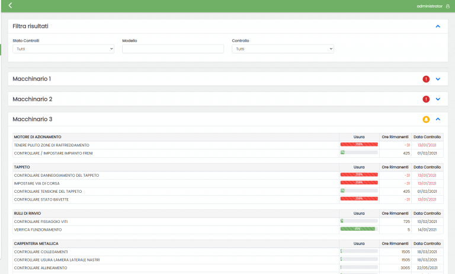Open the Controllo dropdown
The width and height of the screenshot is (455, 274).
[x=283, y=49]
